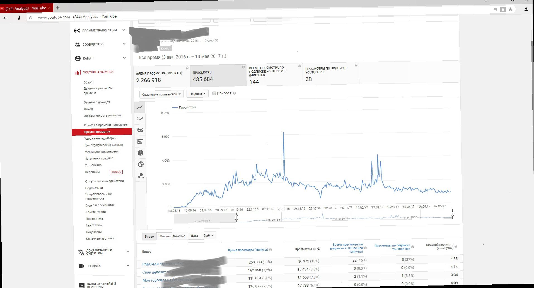Viewport: 534px width, 288px height.
Task: Open Переводы report
Action: pos(92,172)
